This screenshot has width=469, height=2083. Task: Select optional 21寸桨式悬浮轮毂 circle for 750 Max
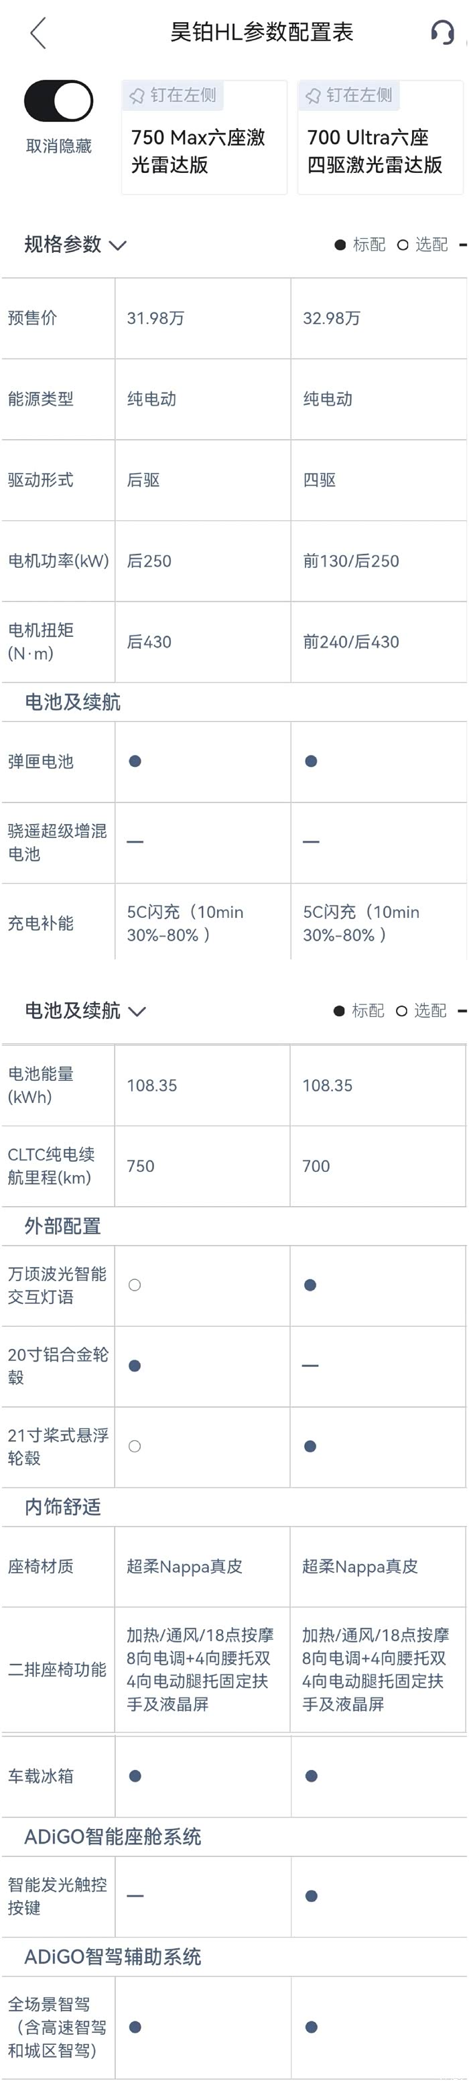click(x=135, y=1447)
